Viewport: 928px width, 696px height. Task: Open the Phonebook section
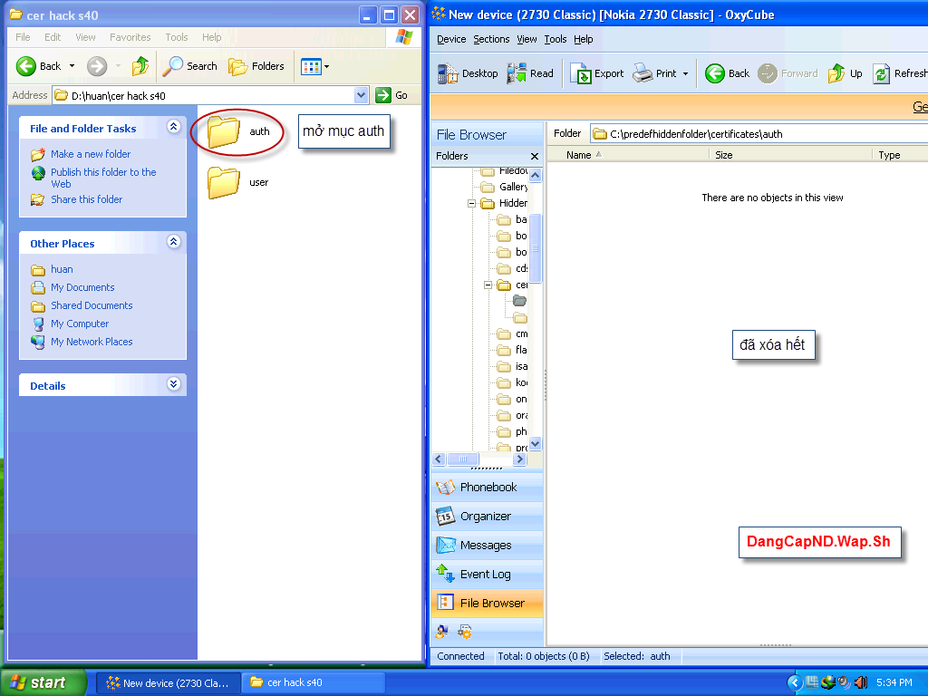(487, 487)
